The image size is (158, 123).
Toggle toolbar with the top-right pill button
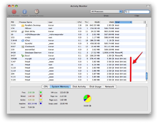(148, 6)
